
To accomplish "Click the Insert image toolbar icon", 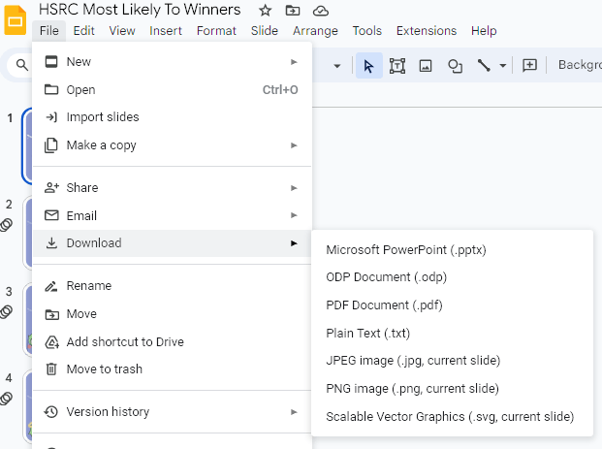I will point(426,65).
